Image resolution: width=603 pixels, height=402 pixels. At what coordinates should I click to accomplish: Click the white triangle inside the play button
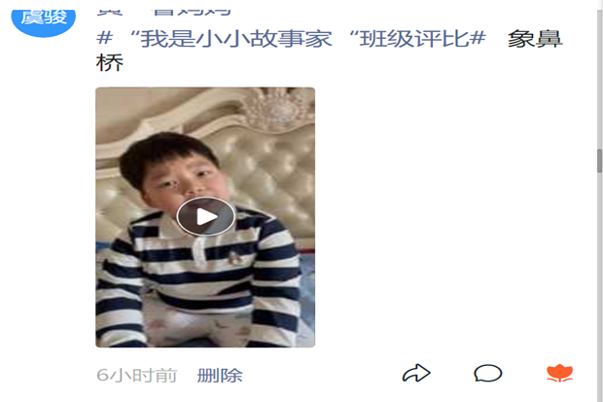[x=207, y=217]
